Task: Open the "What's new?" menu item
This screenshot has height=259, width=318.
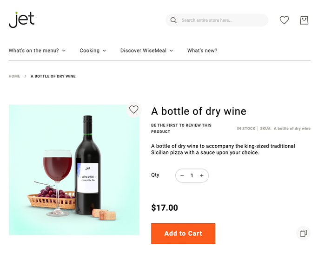Action: pos(202,51)
